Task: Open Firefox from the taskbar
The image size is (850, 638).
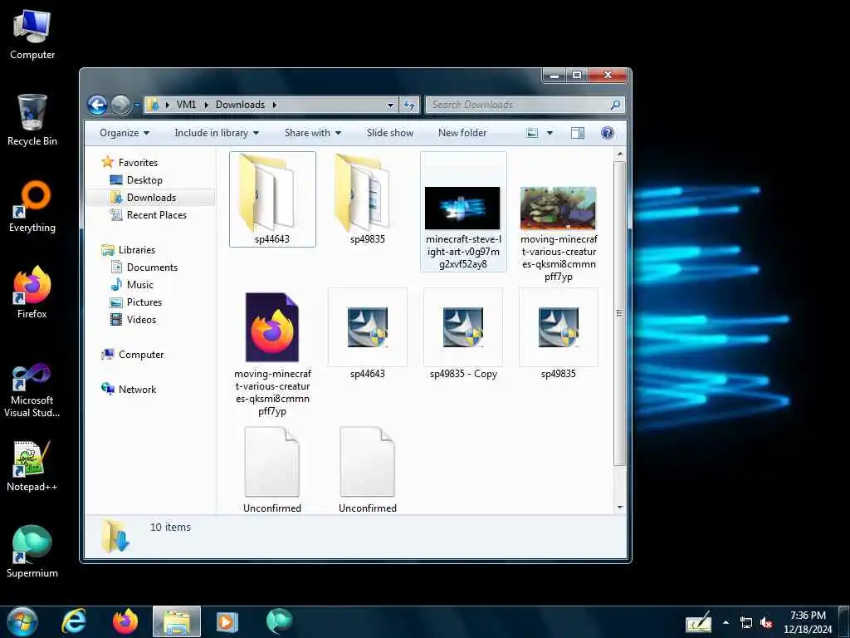Action: (125, 621)
